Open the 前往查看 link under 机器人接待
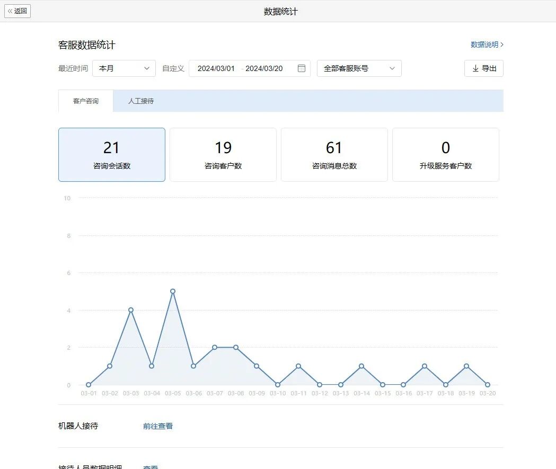 pyautogui.click(x=157, y=426)
